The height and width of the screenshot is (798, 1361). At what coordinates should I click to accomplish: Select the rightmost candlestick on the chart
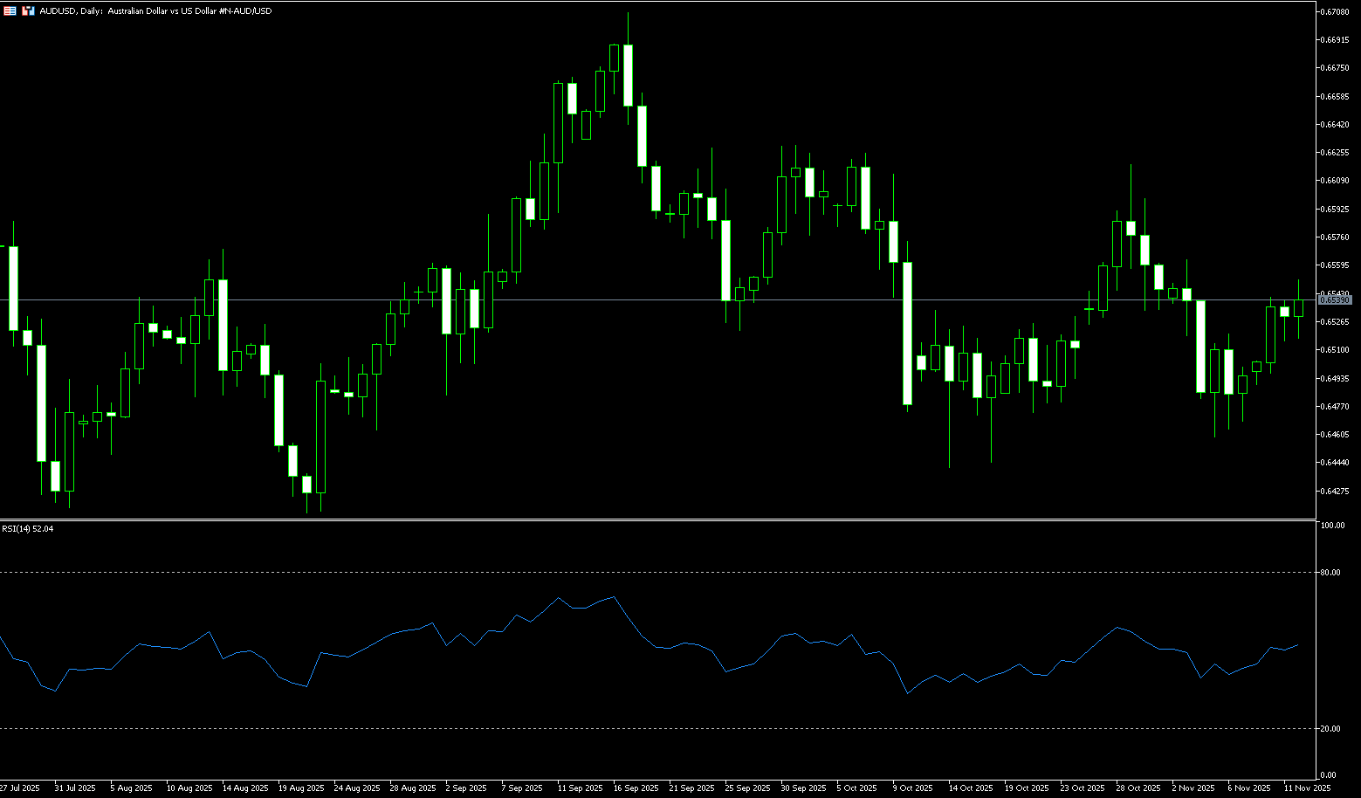[1299, 307]
